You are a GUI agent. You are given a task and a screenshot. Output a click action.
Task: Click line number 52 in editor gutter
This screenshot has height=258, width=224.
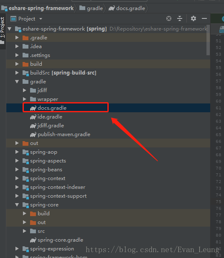(x=219, y=48)
